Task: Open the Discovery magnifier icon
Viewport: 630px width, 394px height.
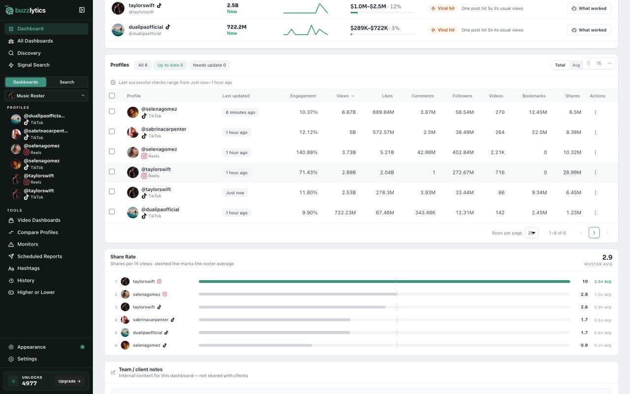Action: pyautogui.click(x=11, y=53)
